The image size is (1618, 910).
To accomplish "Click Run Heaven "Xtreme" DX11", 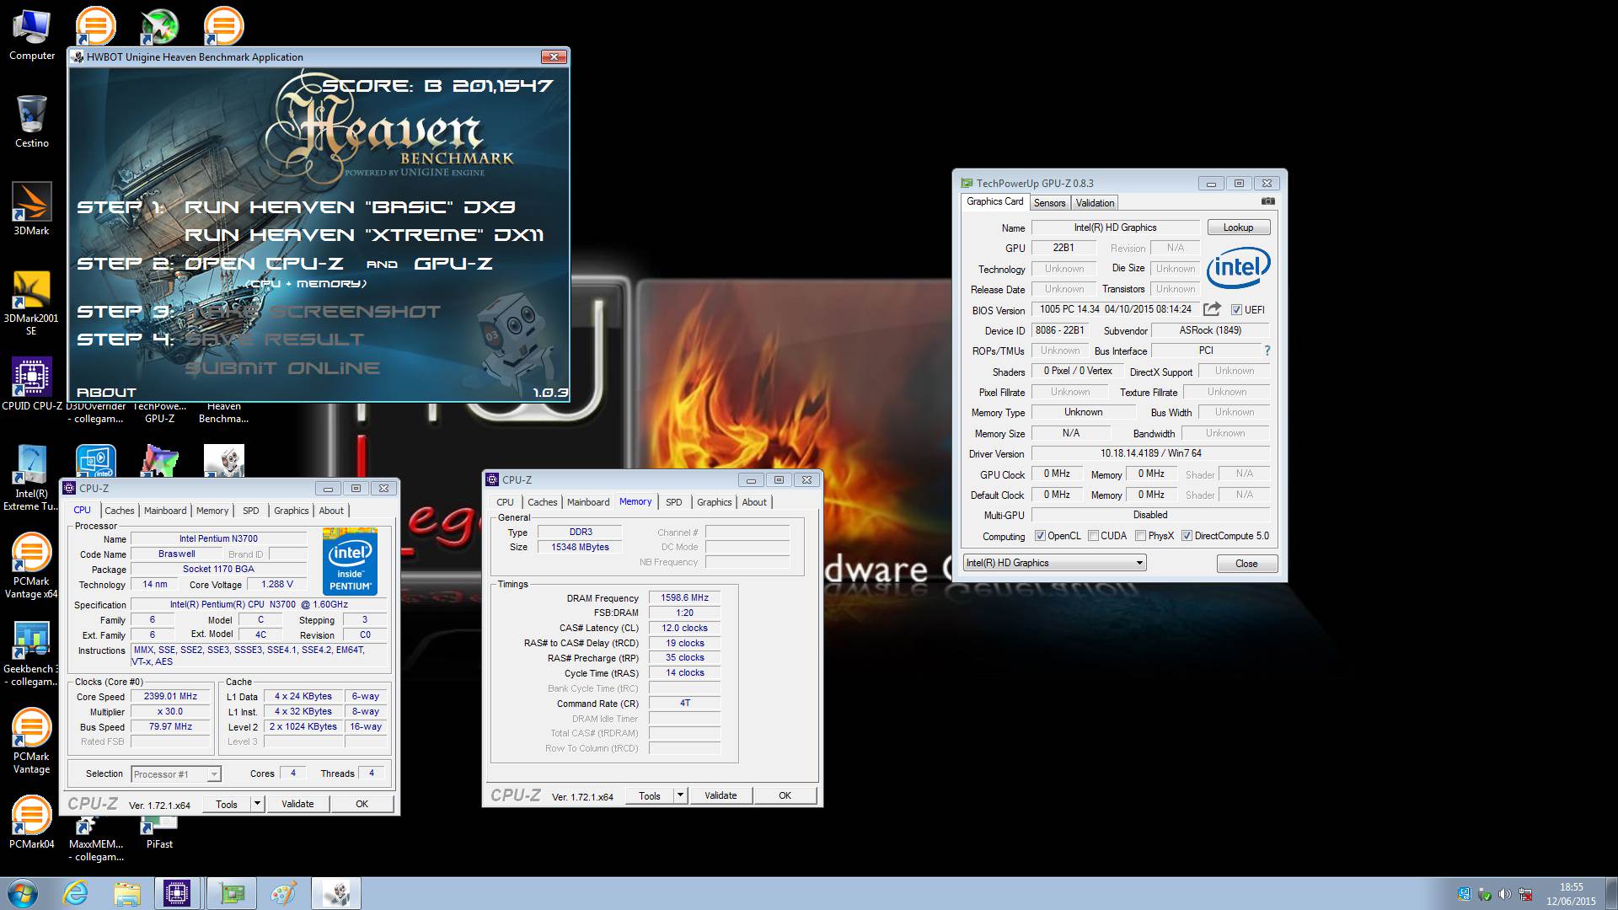I will [x=364, y=235].
